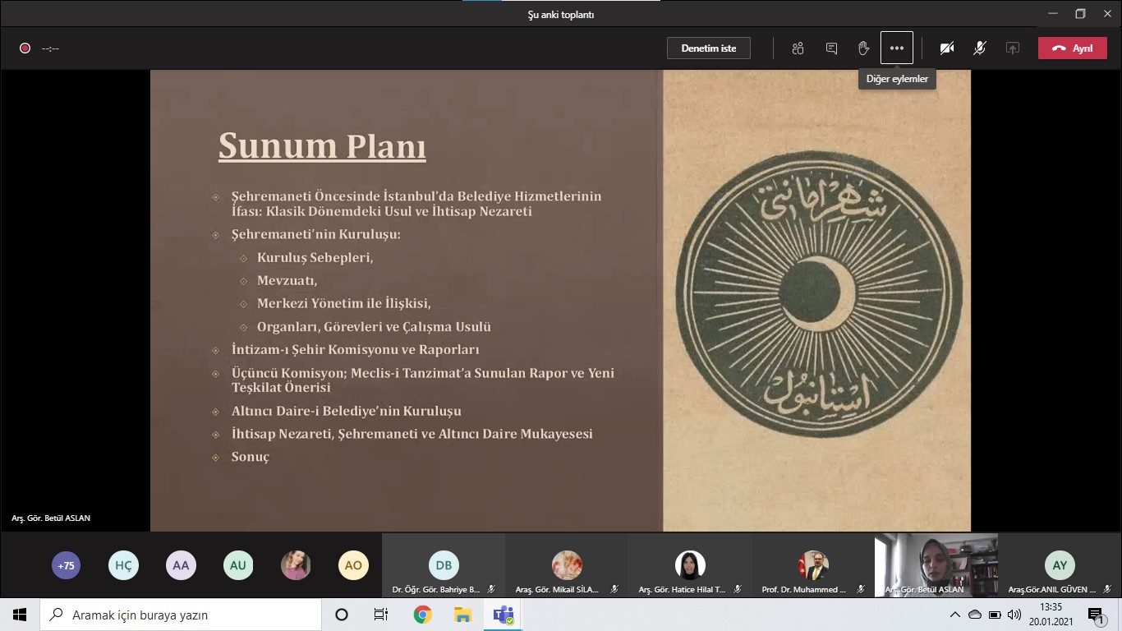
Task: Open the meeting chat icon
Action: pos(831,48)
